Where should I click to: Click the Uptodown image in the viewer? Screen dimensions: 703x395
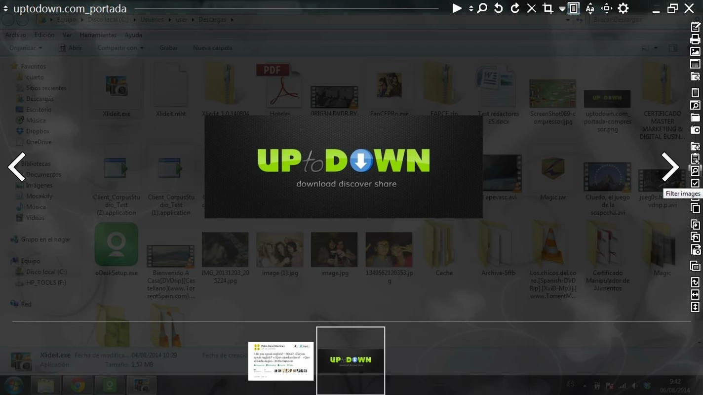pyautogui.click(x=344, y=167)
